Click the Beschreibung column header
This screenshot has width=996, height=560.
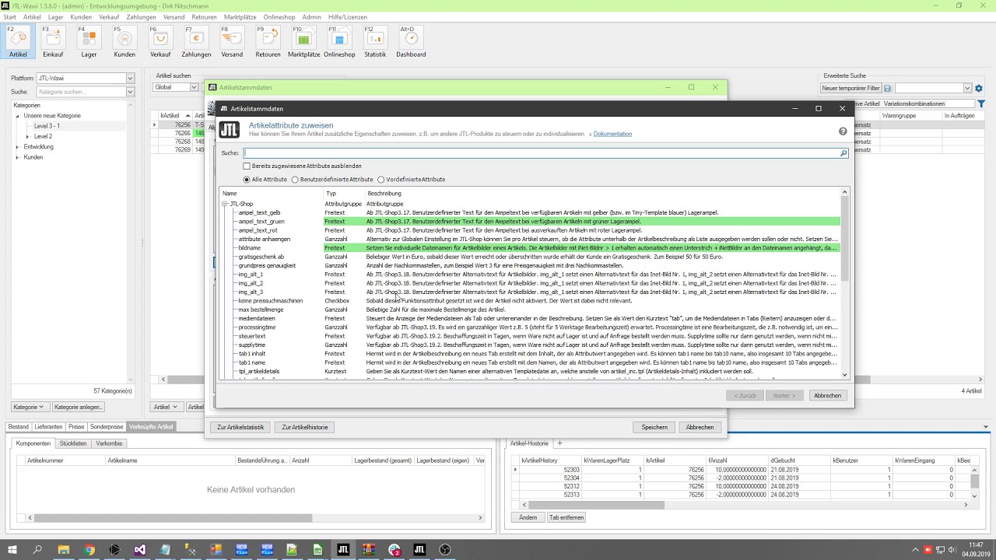(384, 193)
